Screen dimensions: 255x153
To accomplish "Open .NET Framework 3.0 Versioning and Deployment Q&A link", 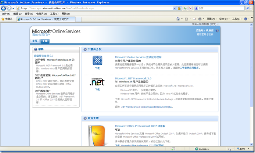I will 146,107.
